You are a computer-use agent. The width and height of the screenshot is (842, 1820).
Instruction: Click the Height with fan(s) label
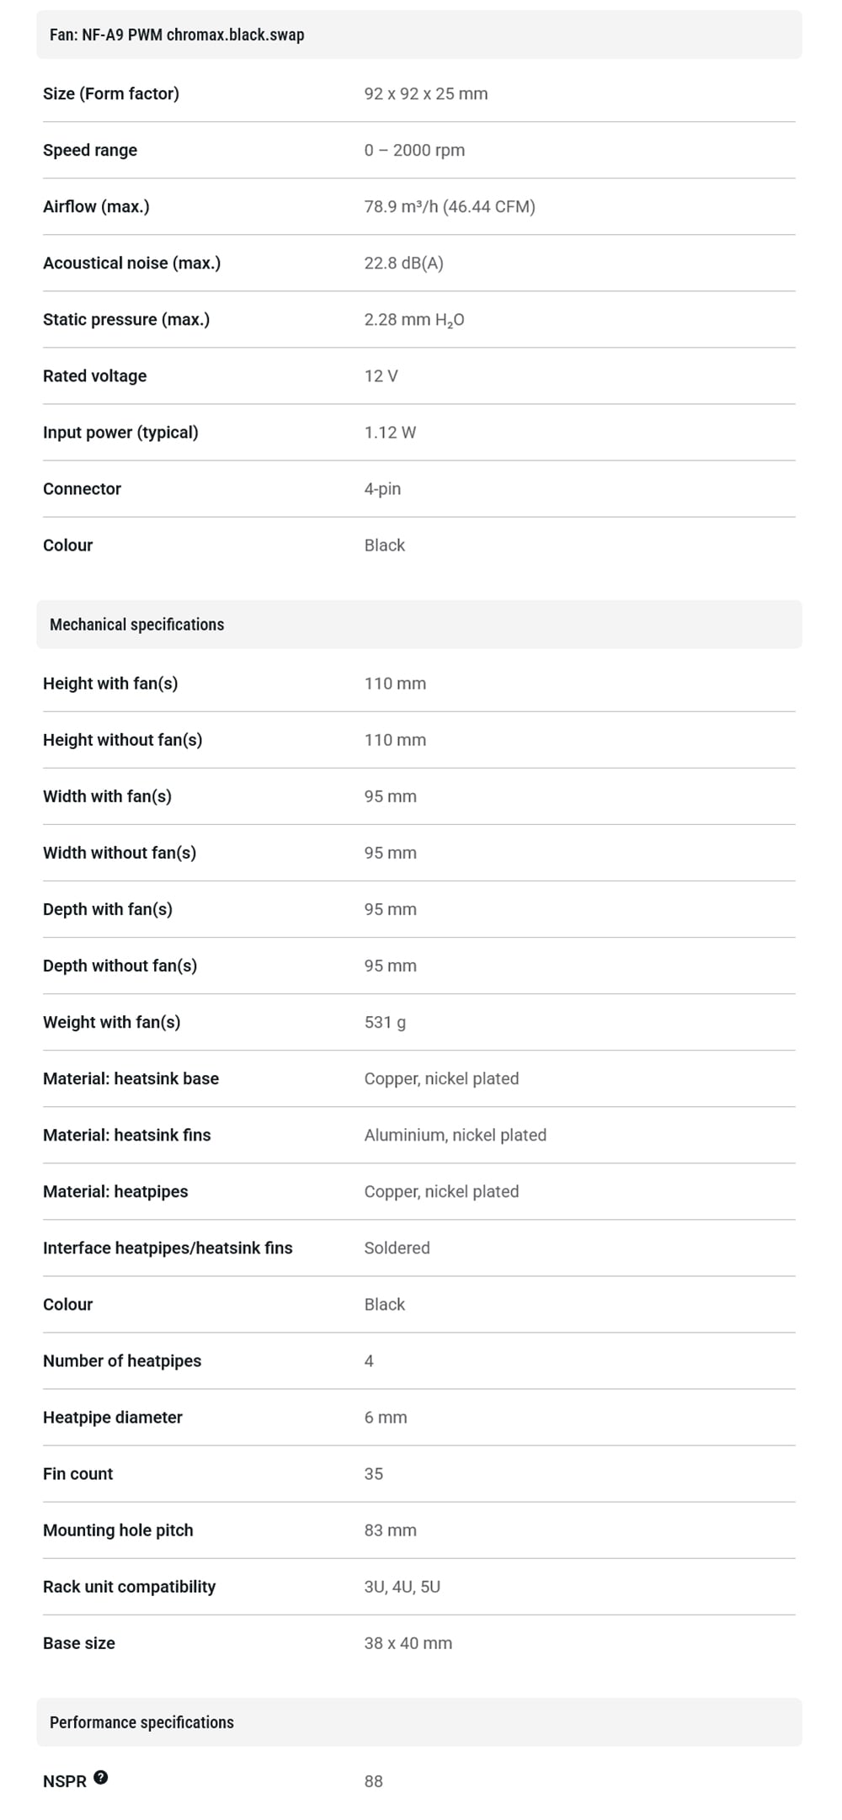pyautogui.click(x=110, y=684)
